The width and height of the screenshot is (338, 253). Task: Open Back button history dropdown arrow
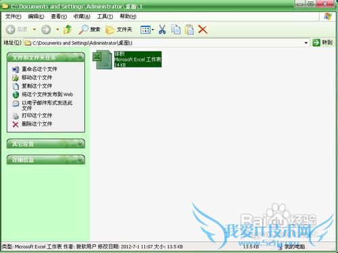pos(34,30)
